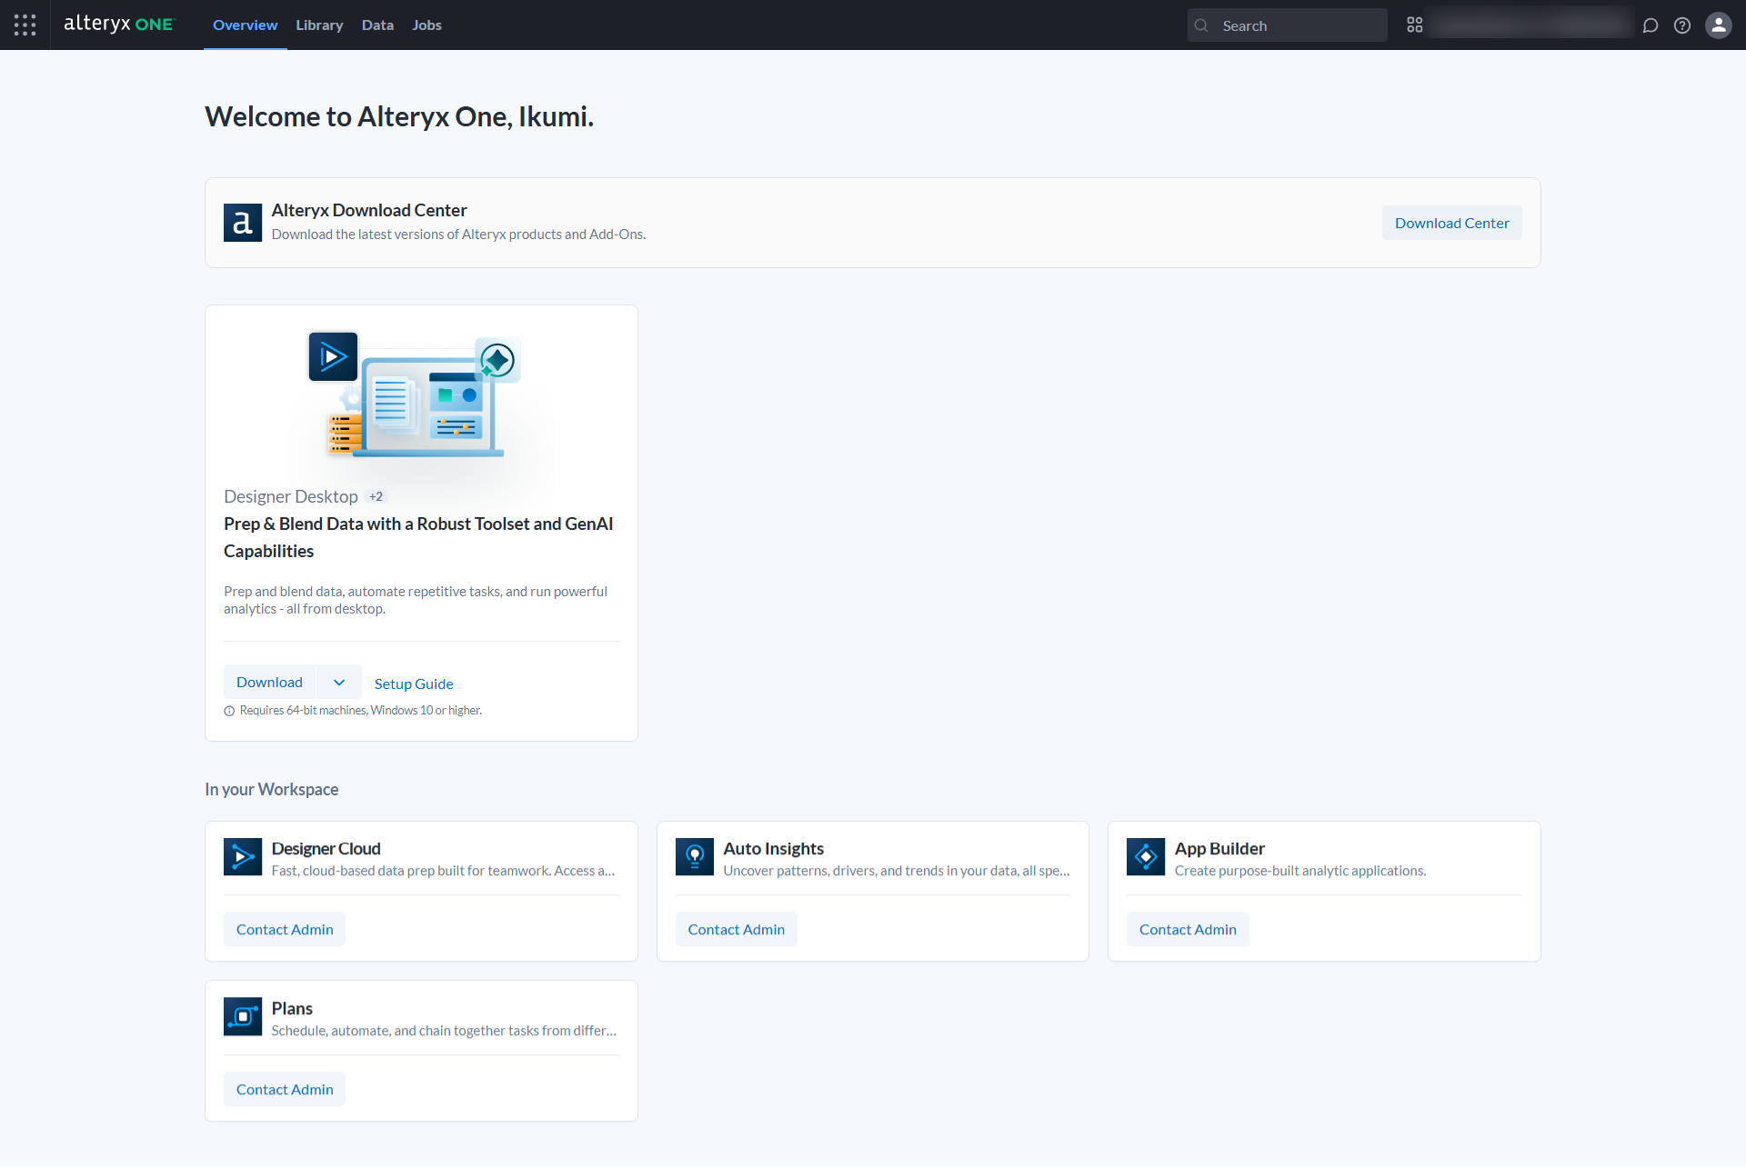
Task: Open the Setup Guide link
Action: coord(414,684)
